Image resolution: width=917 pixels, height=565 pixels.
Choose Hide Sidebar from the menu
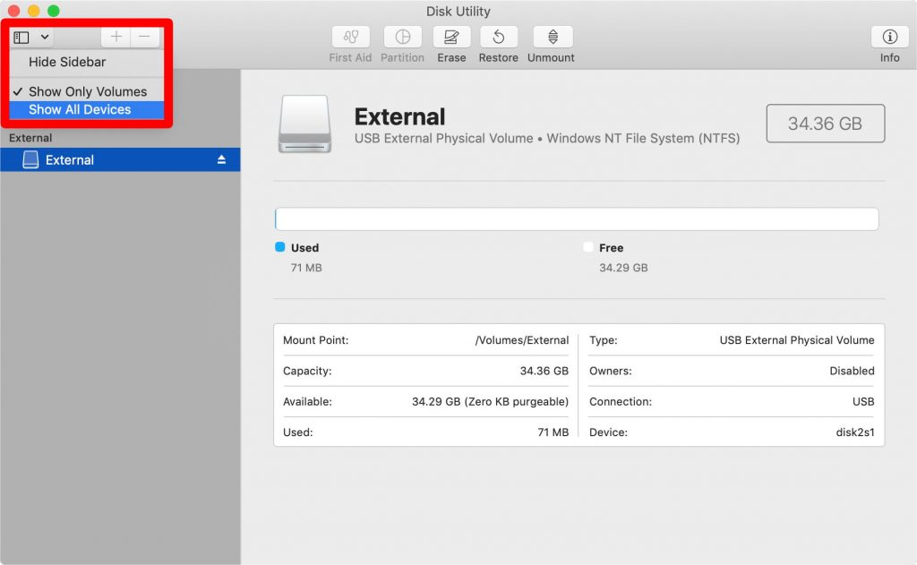[x=87, y=62]
